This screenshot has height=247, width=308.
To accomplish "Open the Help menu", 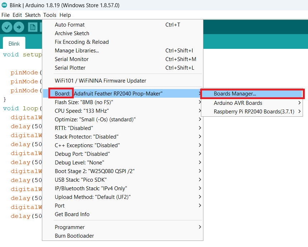I will point(65,15).
